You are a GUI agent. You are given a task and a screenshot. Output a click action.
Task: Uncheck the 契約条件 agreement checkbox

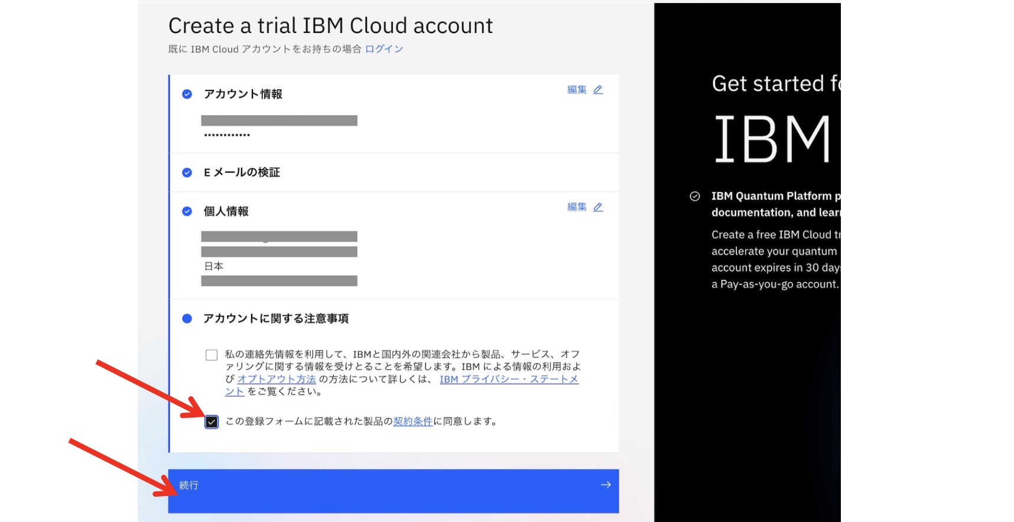(212, 422)
